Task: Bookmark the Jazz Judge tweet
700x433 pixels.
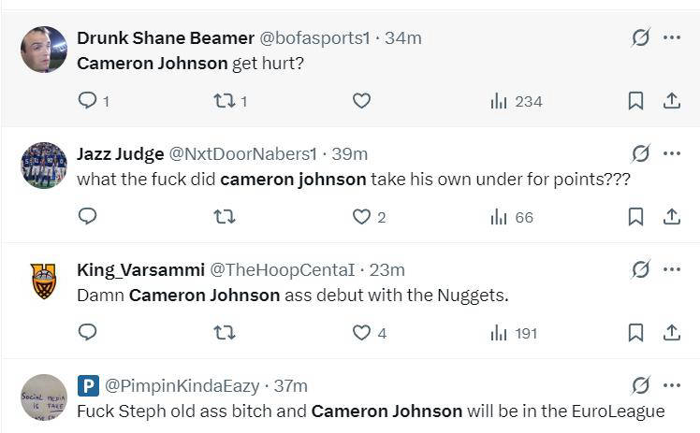Action: pyautogui.click(x=635, y=217)
